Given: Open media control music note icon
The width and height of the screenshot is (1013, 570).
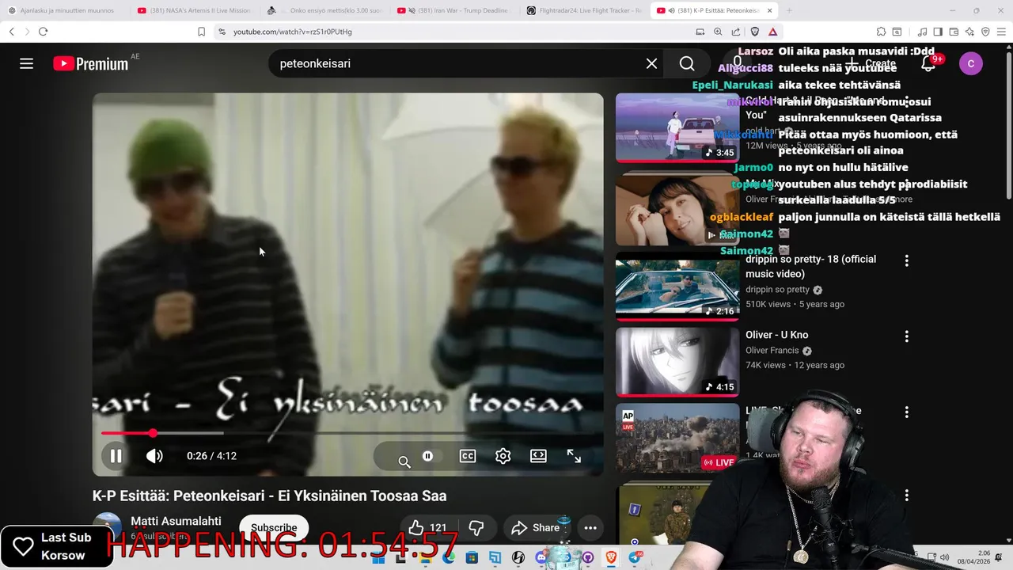Looking at the screenshot, I should pyautogui.click(x=922, y=32).
